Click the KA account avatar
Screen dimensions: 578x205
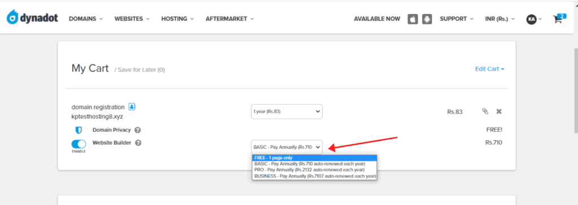pos(531,19)
